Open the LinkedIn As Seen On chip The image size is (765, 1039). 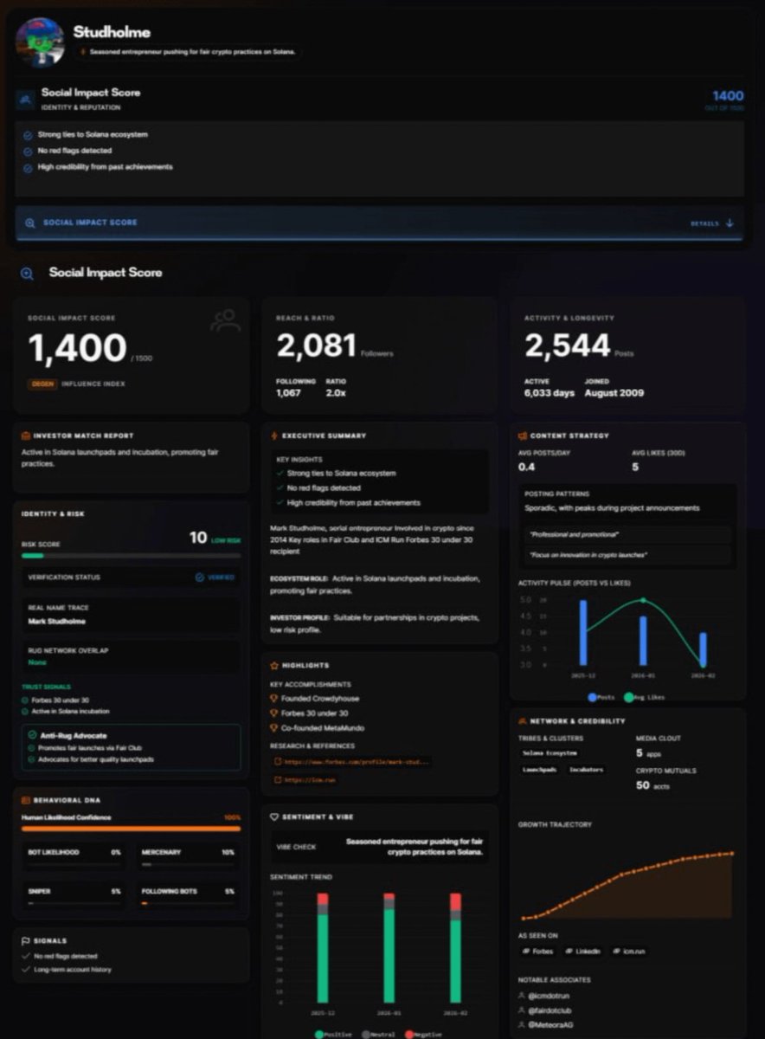point(582,951)
